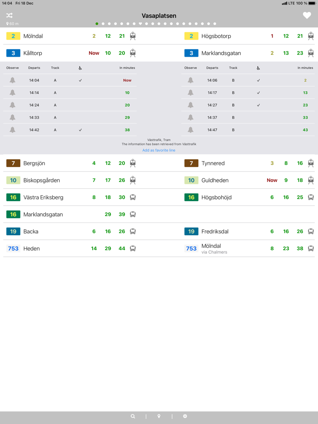Open the Mölndal via Chalmers row

click(248, 248)
